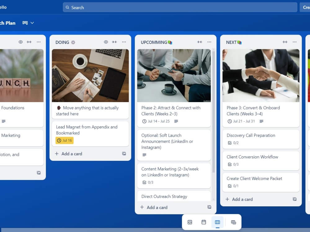Screen dimensions: 310x232
Task: Collapse the UPCOMMING list
Action: click(200, 42)
